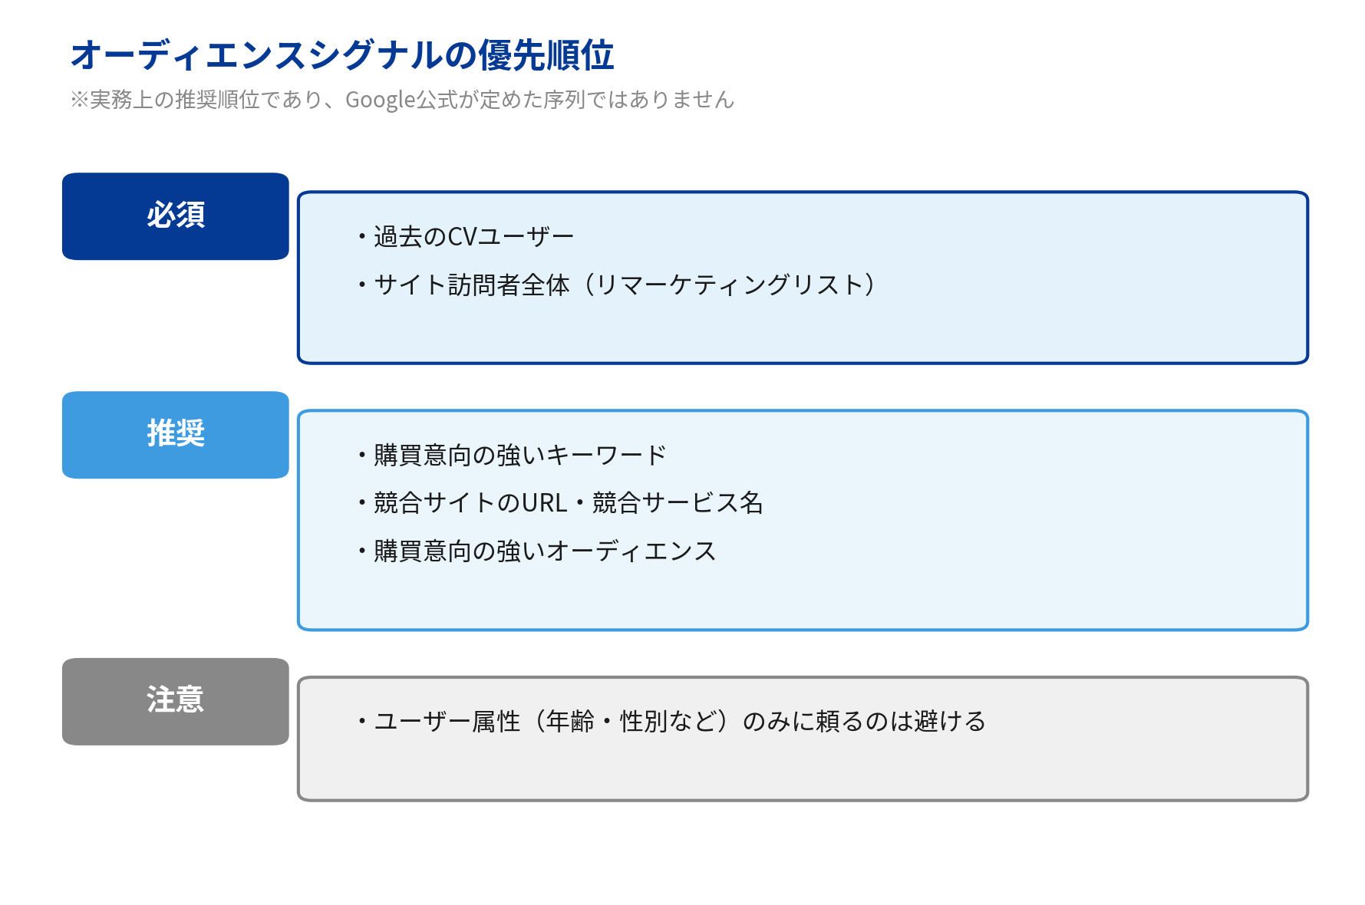Click the subtitle note about Google公式
1365x905 pixels.
click(402, 100)
